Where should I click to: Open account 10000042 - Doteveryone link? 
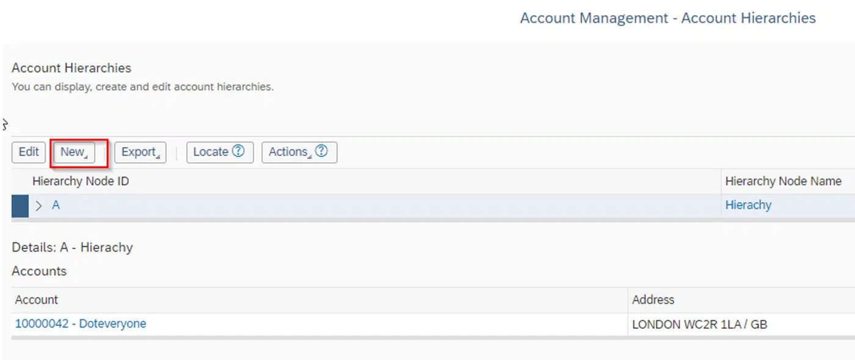[81, 323]
